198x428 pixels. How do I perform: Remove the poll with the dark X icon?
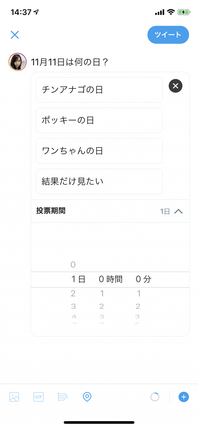(176, 86)
